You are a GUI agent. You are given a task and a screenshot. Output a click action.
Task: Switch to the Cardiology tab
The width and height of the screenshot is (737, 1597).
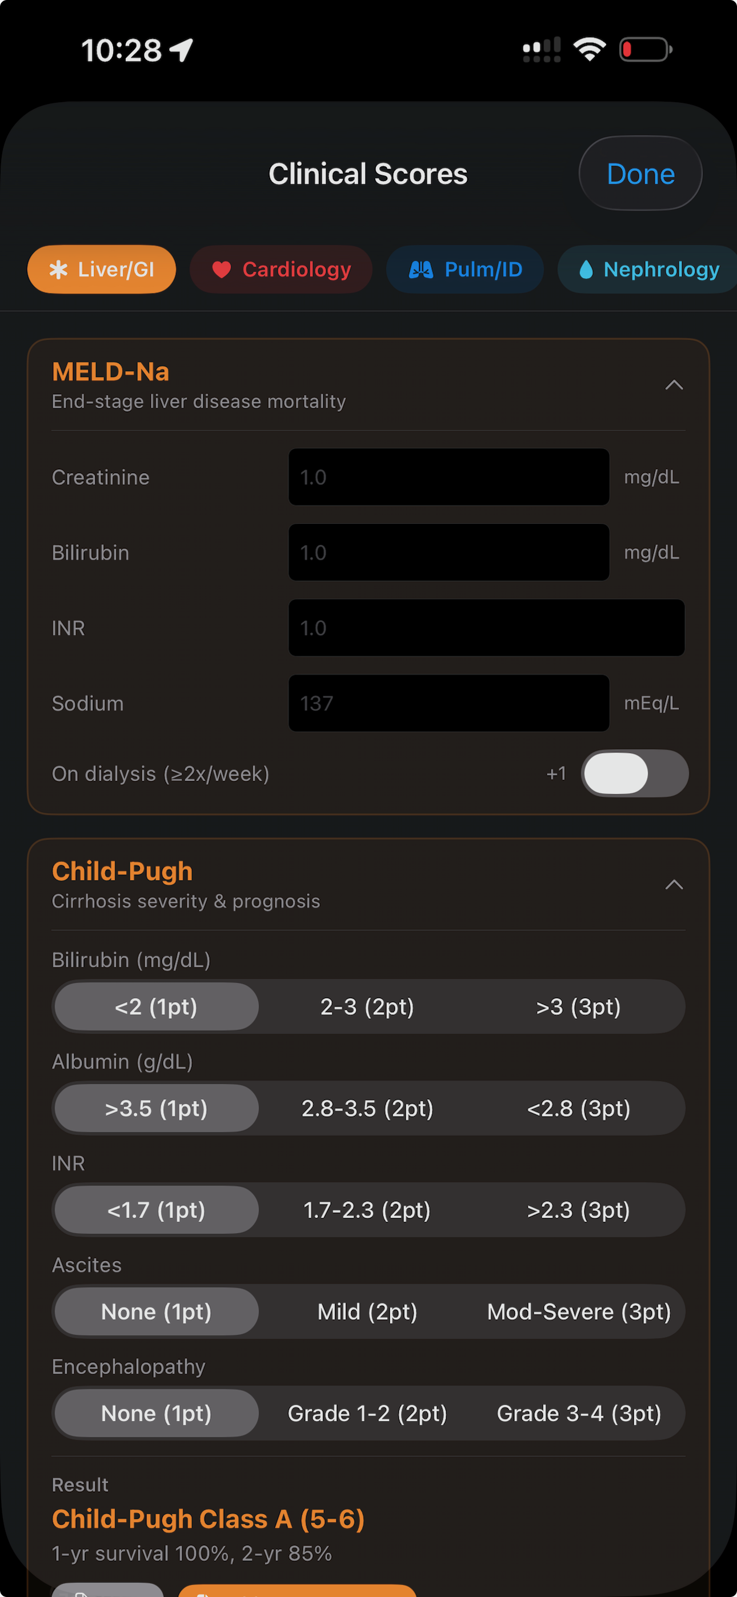[x=281, y=270]
